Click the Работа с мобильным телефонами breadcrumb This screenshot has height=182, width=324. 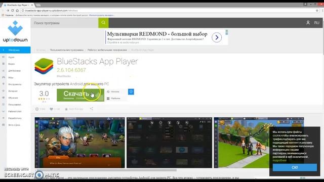click(x=107, y=50)
